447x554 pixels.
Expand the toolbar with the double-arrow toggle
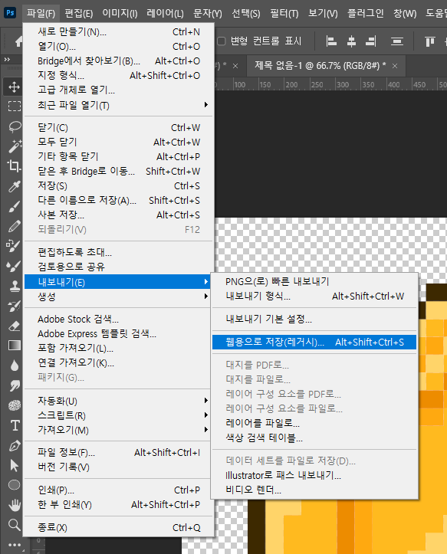pyautogui.click(x=7, y=59)
